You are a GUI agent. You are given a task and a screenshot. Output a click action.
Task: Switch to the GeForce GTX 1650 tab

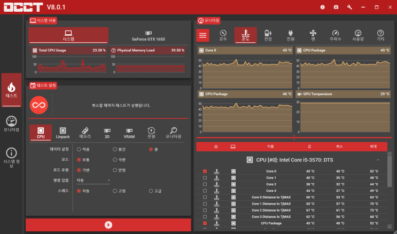coord(149,35)
